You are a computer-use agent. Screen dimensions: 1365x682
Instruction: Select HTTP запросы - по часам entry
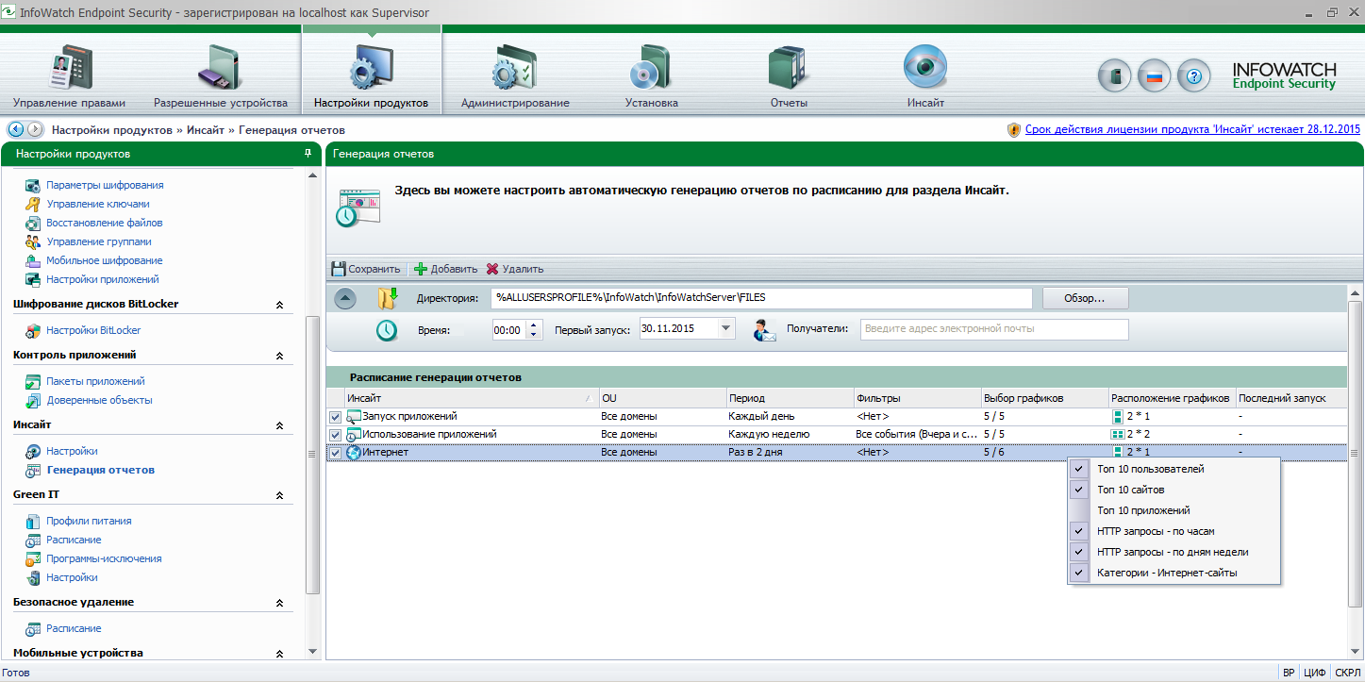[x=1156, y=531]
